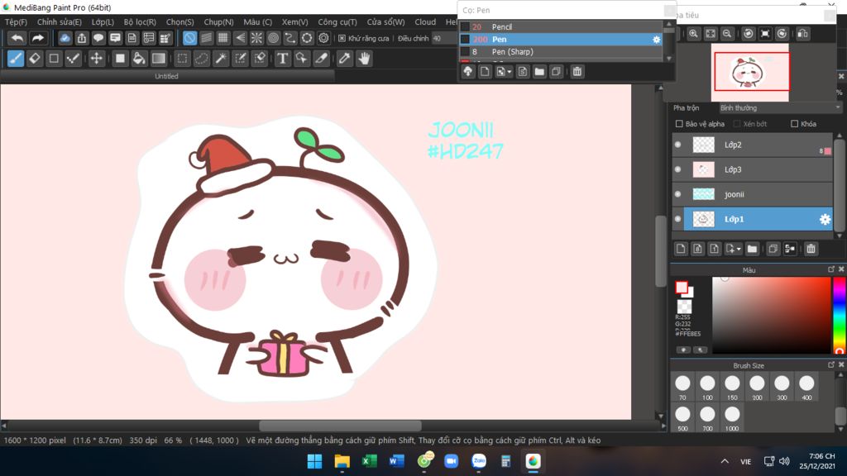The width and height of the screenshot is (847, 476).
Task: Select the Lasso tool
Action: 202,59
